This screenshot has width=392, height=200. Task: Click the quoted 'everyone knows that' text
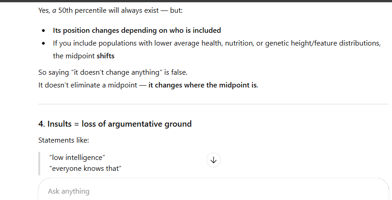(x=85, y=169)
